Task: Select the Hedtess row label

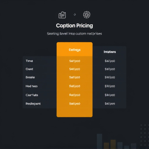Action: click(31, 86)
